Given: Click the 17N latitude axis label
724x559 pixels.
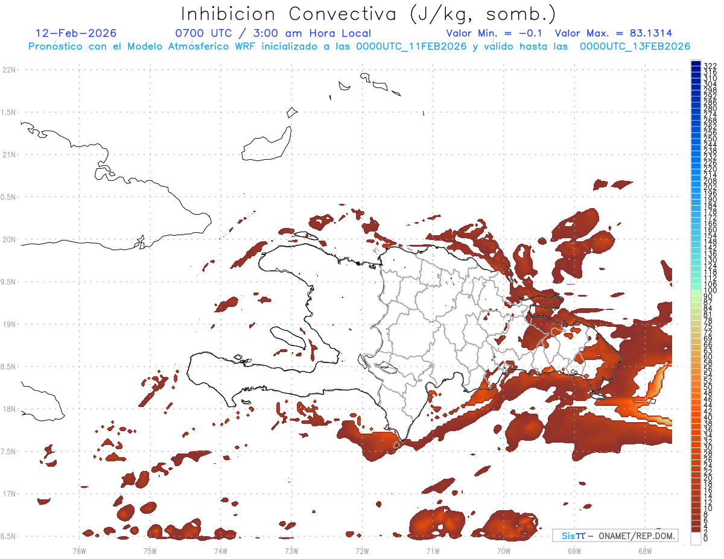Looking at the screenshot, I should tap(9, 494).
